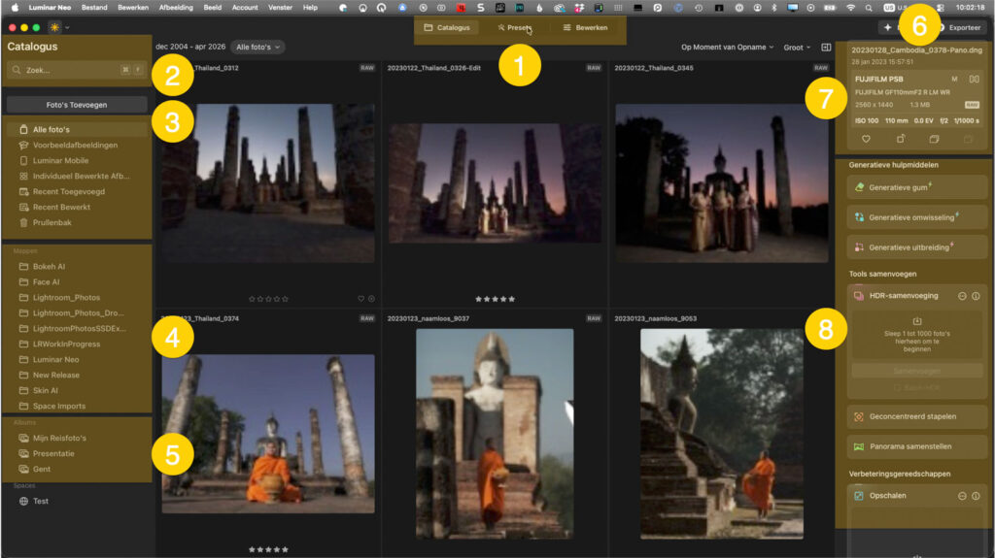This screenshot has height=558, width=995.
Task: Click the Wi-Fi icon in the menu bar
Action: (851, 8)
